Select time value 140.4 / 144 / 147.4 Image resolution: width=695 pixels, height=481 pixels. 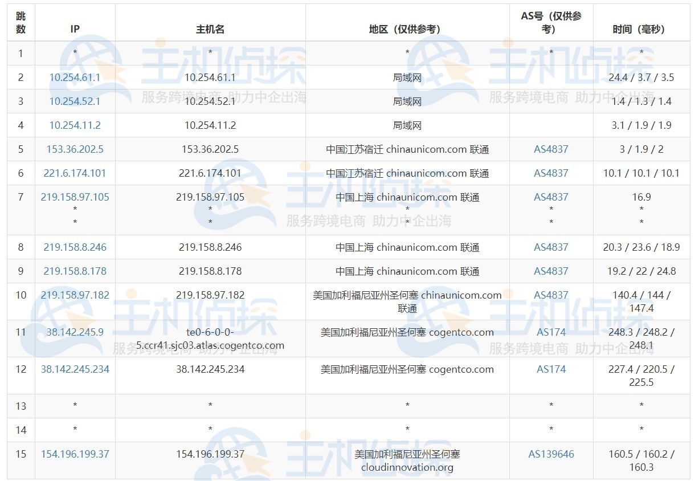[641, 301]
